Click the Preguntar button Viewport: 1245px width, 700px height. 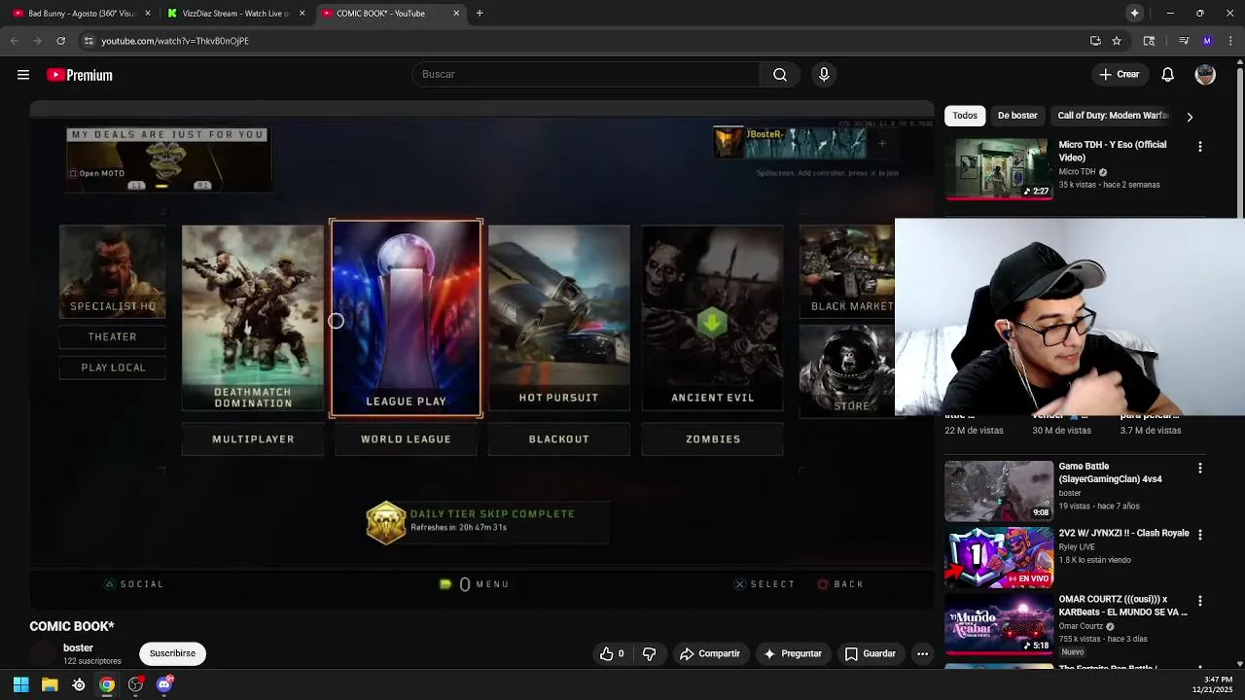click(x=793, y=653)
